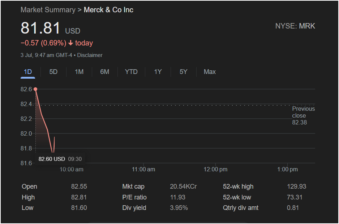
Task: Select the 1D time range tab
Action: pyautogui.click(x=28, y=72)
